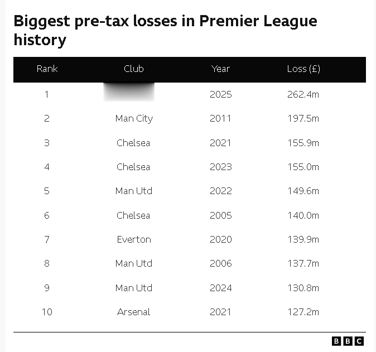Click the 130.8m loss figure
The width and height of the screenshot is (376, 352).
[303, 288]
